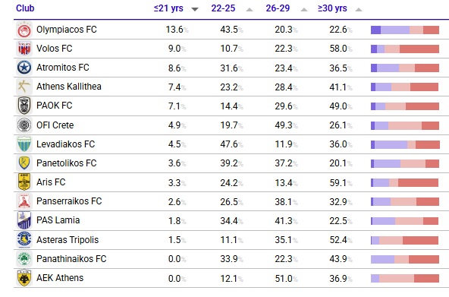The height and width of the screenshot is (297, 449).
Task: Click the OFI Crete club crest
Action: pos(24,125)
